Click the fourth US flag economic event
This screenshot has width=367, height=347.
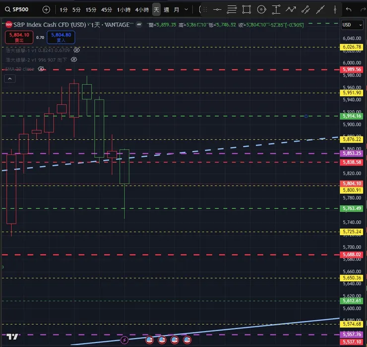coord(187,340)
